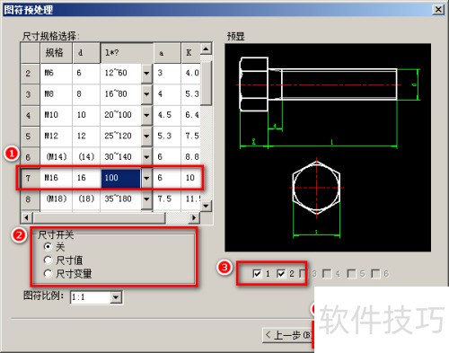Open length dropdown for M6 row
The width and height of the screenshot is (449, 353).
pos(146,73)
